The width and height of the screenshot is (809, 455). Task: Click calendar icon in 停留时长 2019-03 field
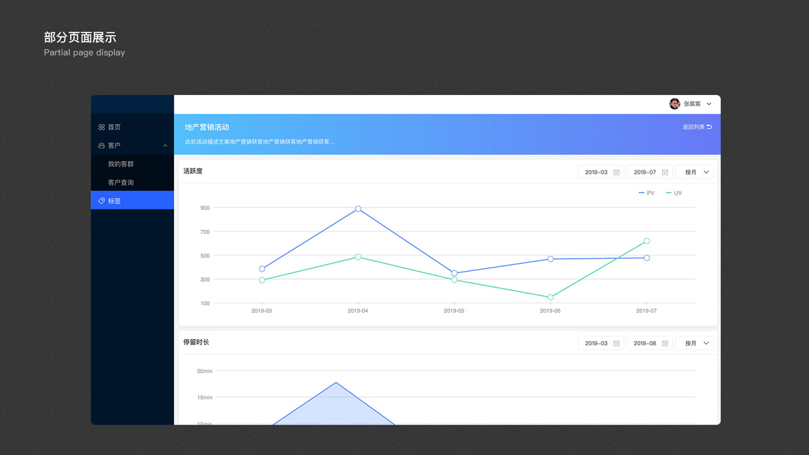(616, 344)
